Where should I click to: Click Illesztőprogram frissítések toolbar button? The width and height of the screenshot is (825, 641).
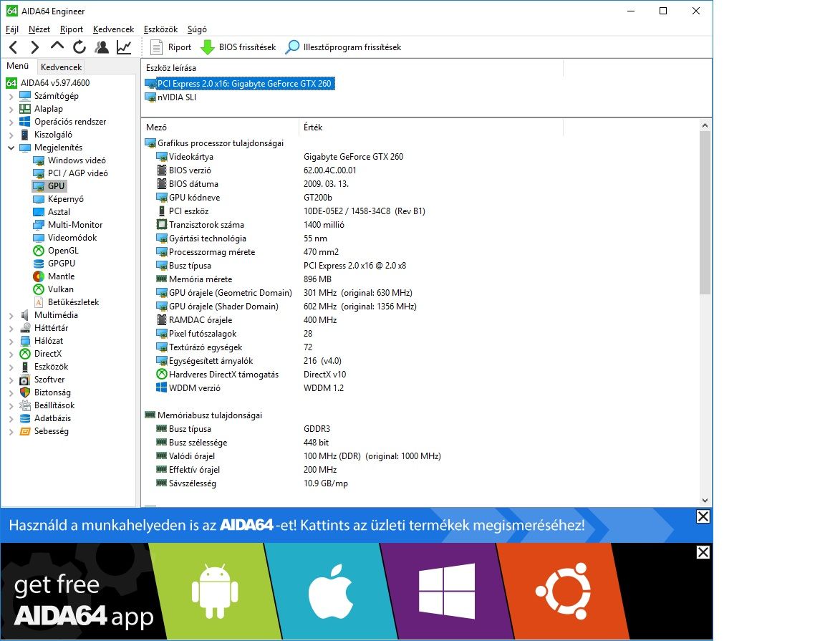(x=343, y=47)
